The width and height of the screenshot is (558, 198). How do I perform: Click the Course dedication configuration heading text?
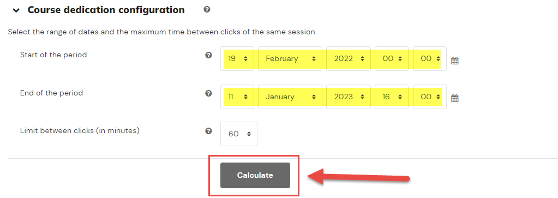pyautogui.click(x=106, y=10)
